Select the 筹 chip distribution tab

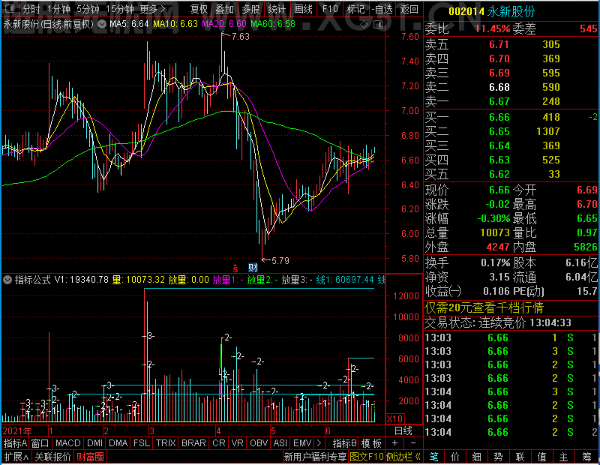[x=587, y=457]
